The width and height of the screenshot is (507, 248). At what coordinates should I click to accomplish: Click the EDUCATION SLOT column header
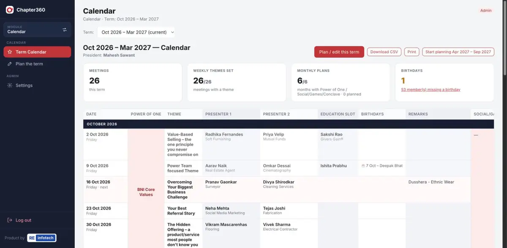(x=338, y=114)
